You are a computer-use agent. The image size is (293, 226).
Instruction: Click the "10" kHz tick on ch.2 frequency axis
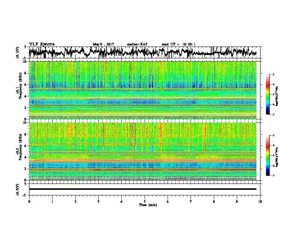(x=26, y=123)
